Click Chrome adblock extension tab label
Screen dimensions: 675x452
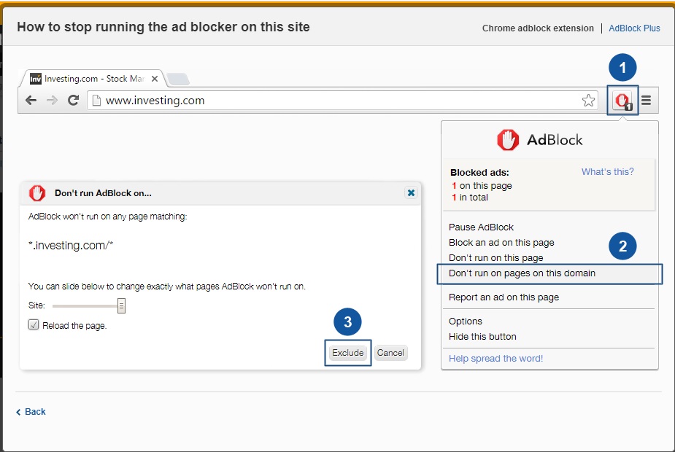tap(538, 28)
